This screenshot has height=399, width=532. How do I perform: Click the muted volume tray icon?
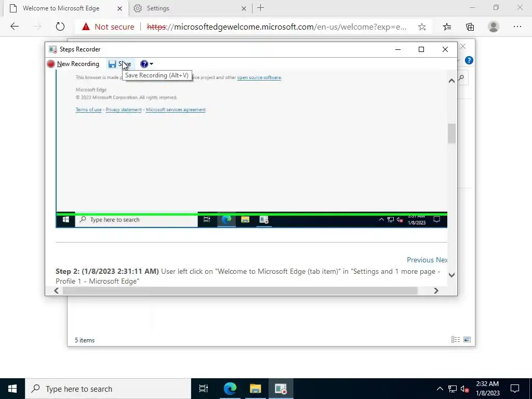(465, 389)
